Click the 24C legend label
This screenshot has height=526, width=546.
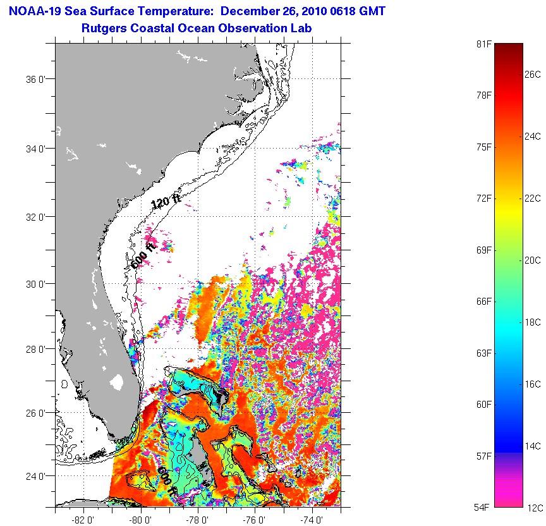click(x=533, y=137)
